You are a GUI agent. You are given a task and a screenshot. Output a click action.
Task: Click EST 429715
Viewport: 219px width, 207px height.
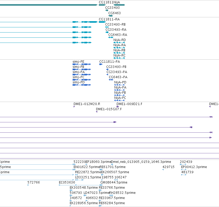click(x=163, y=170)
